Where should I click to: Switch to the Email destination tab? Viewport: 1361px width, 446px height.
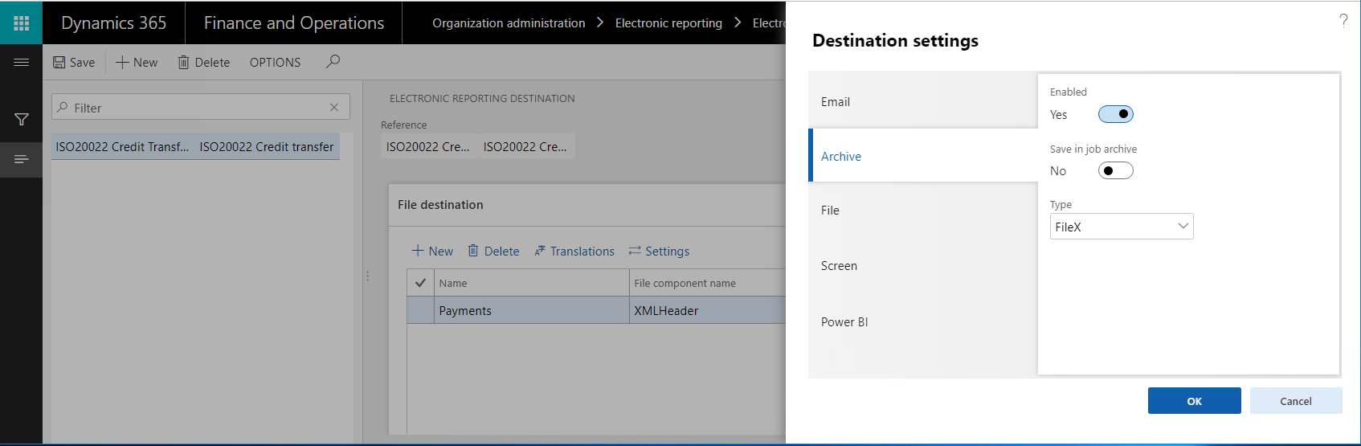[922, 101]
